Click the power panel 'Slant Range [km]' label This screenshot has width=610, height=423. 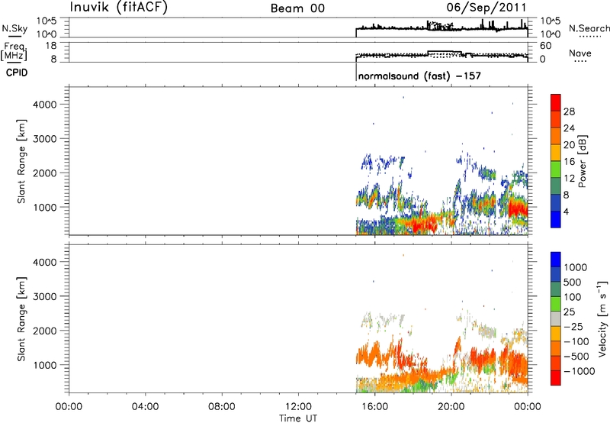pos(21,161)
